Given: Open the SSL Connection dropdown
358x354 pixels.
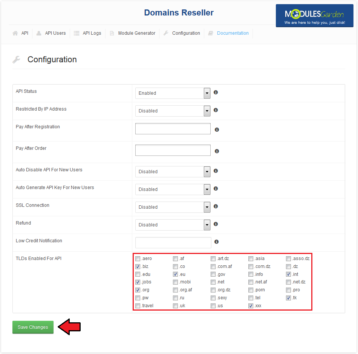Looking at the screenshot, I should tap(173, 207).
